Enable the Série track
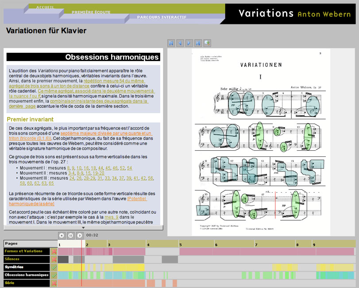The height and width of the screenshot is (288, 359). [x=54, y=283]
